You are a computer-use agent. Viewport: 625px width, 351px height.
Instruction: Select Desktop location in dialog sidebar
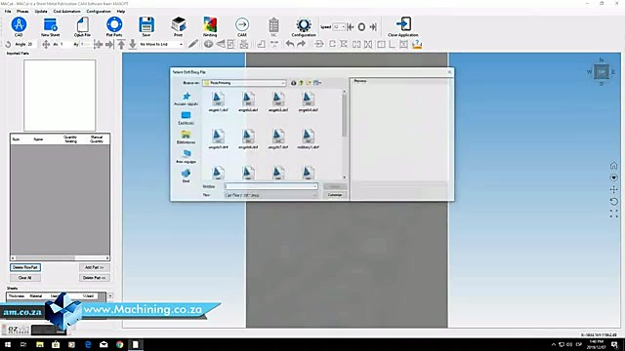187,118
